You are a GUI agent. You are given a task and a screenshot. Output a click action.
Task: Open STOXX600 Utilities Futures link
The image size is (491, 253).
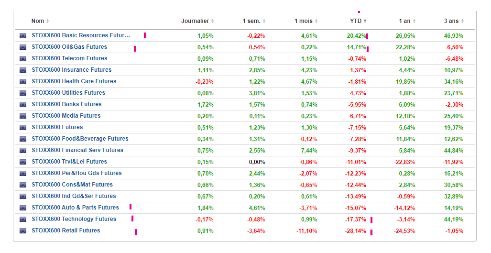coord(68,93)
